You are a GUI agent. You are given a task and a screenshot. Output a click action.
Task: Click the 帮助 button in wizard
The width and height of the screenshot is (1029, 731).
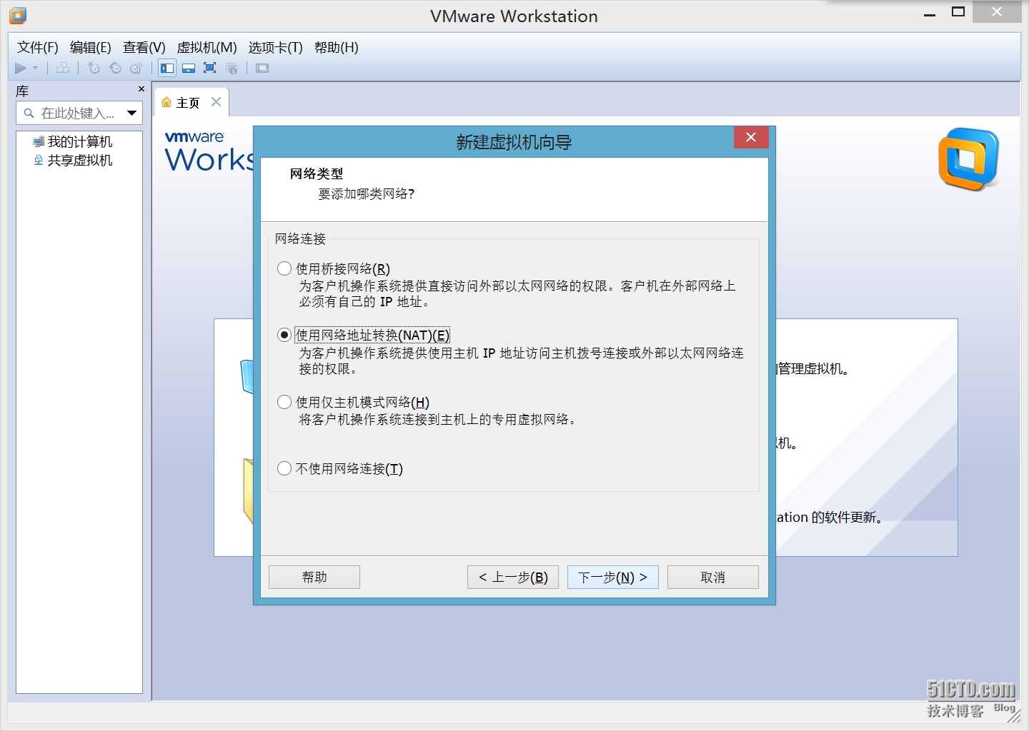314,577
